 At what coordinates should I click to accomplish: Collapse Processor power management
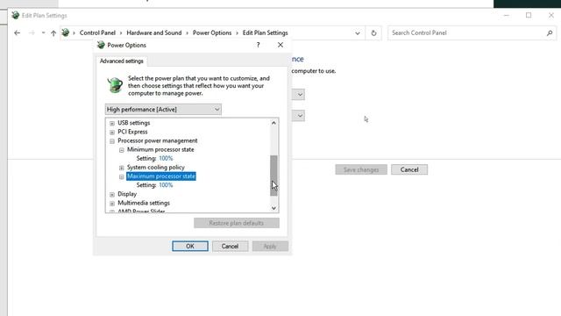(x=112, y=140)
